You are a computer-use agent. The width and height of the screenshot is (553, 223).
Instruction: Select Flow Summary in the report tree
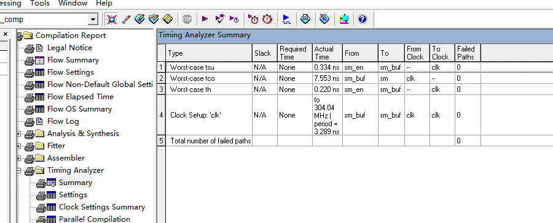point(73,60)
